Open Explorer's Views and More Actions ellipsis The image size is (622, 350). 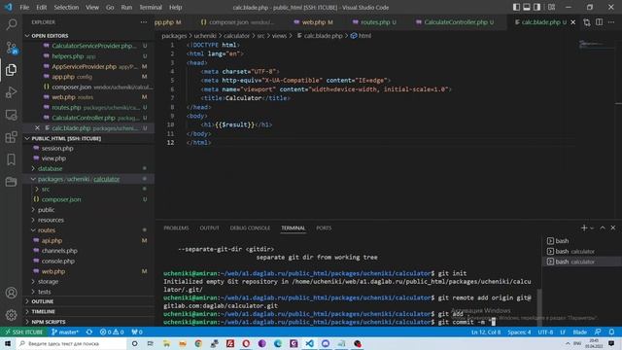click(x=144, y=22)
